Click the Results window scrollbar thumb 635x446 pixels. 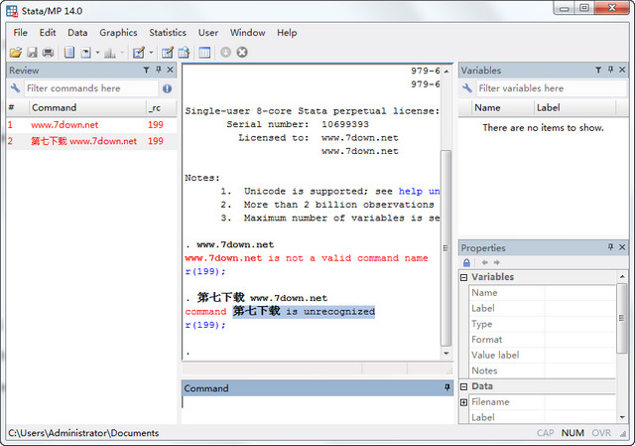click(445, 248)
